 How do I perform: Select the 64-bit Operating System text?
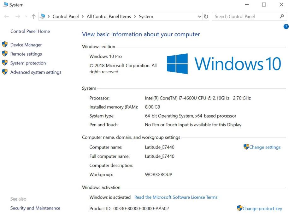coord(191,116)
